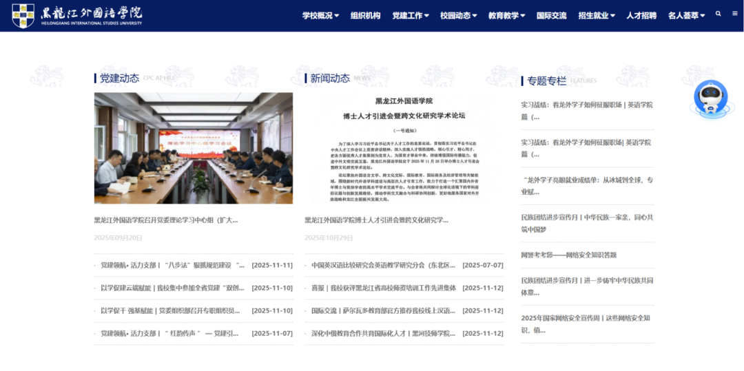Open the search magnifier icon
Screen dimensions: 744x371
[718, 14]
